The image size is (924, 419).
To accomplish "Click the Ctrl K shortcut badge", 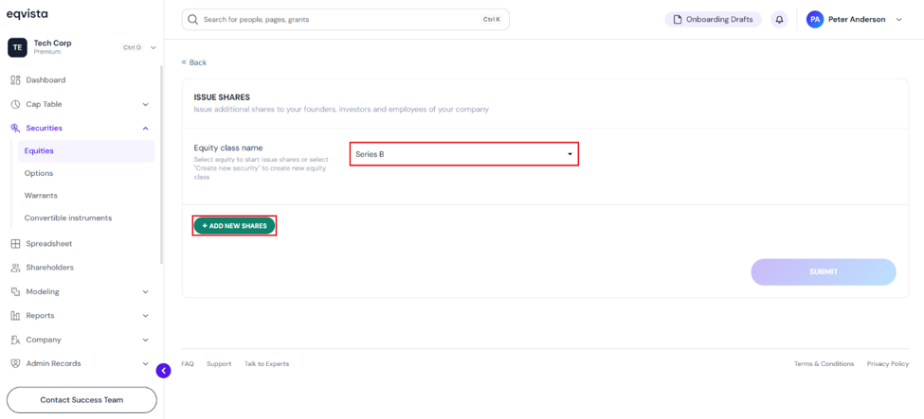I will click(491, 20).
